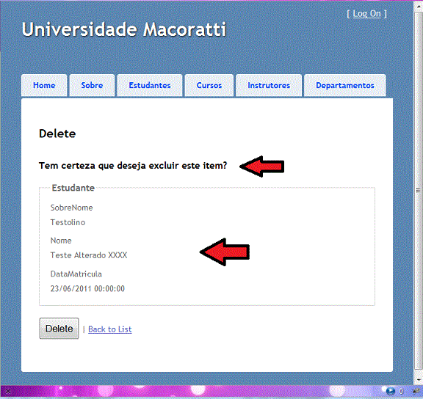Screen dimensions: 423x399
Task: Click the Universidade Macoratti site title
Action: point(124,29)
